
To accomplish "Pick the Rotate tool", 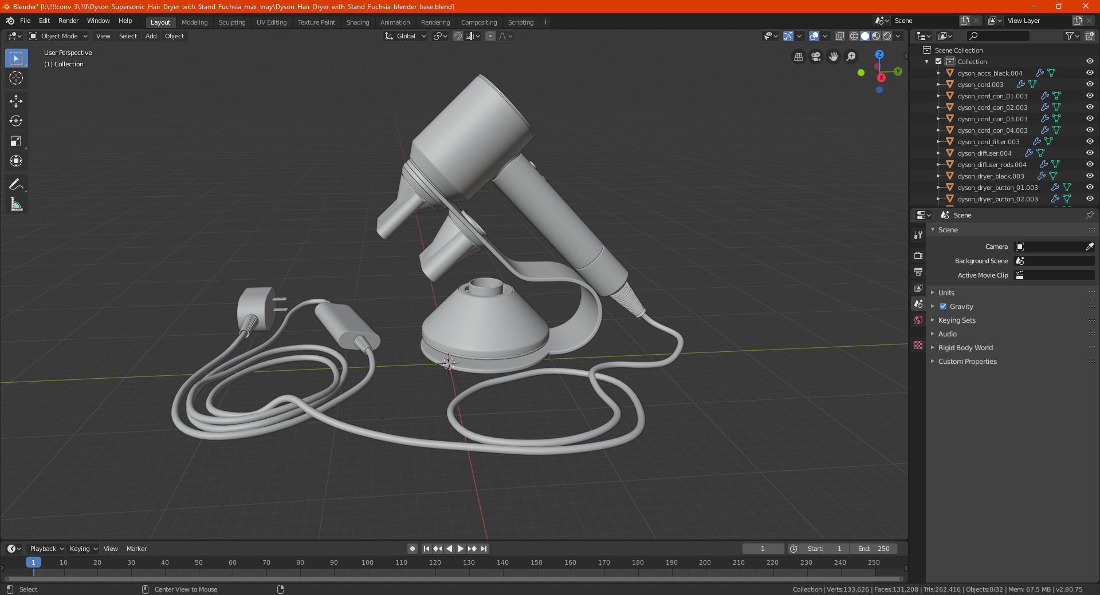I will [16, 121].
